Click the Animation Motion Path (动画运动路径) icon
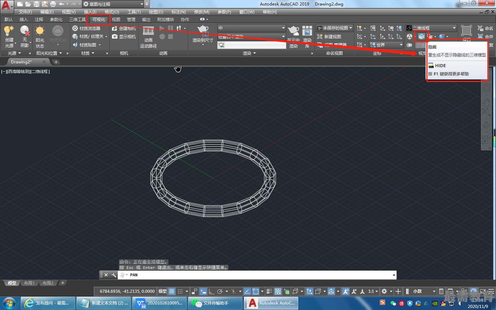 pos(148,31)
